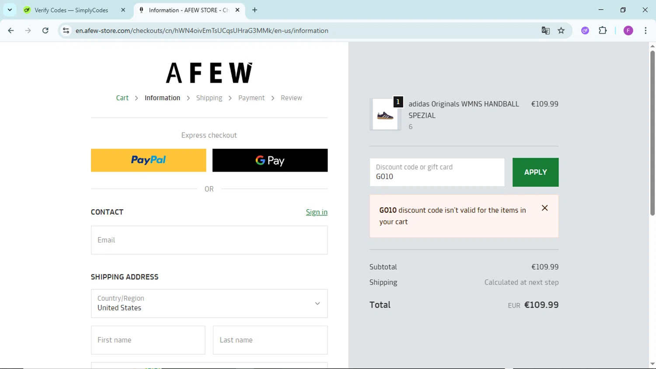Open the Country/Region dropdown
This screenshot has height=369, width=656.
click(x=209, y=303)
